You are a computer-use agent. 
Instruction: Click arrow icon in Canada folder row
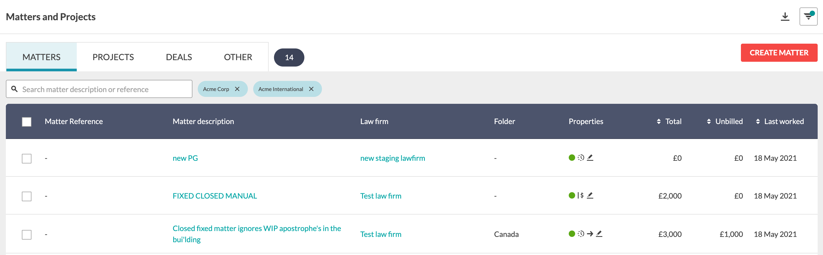(x=590, y=234)
